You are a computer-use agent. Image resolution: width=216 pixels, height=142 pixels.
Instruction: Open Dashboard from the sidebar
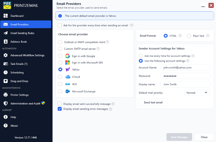(26, 16)
